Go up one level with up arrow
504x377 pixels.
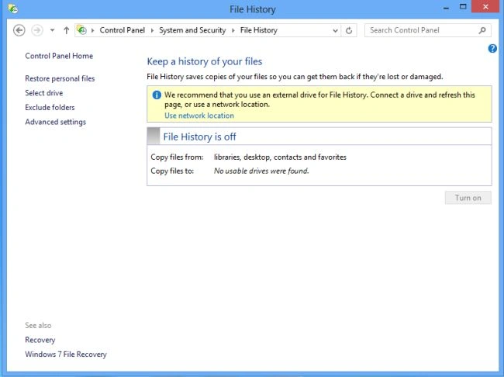point(66,30)
